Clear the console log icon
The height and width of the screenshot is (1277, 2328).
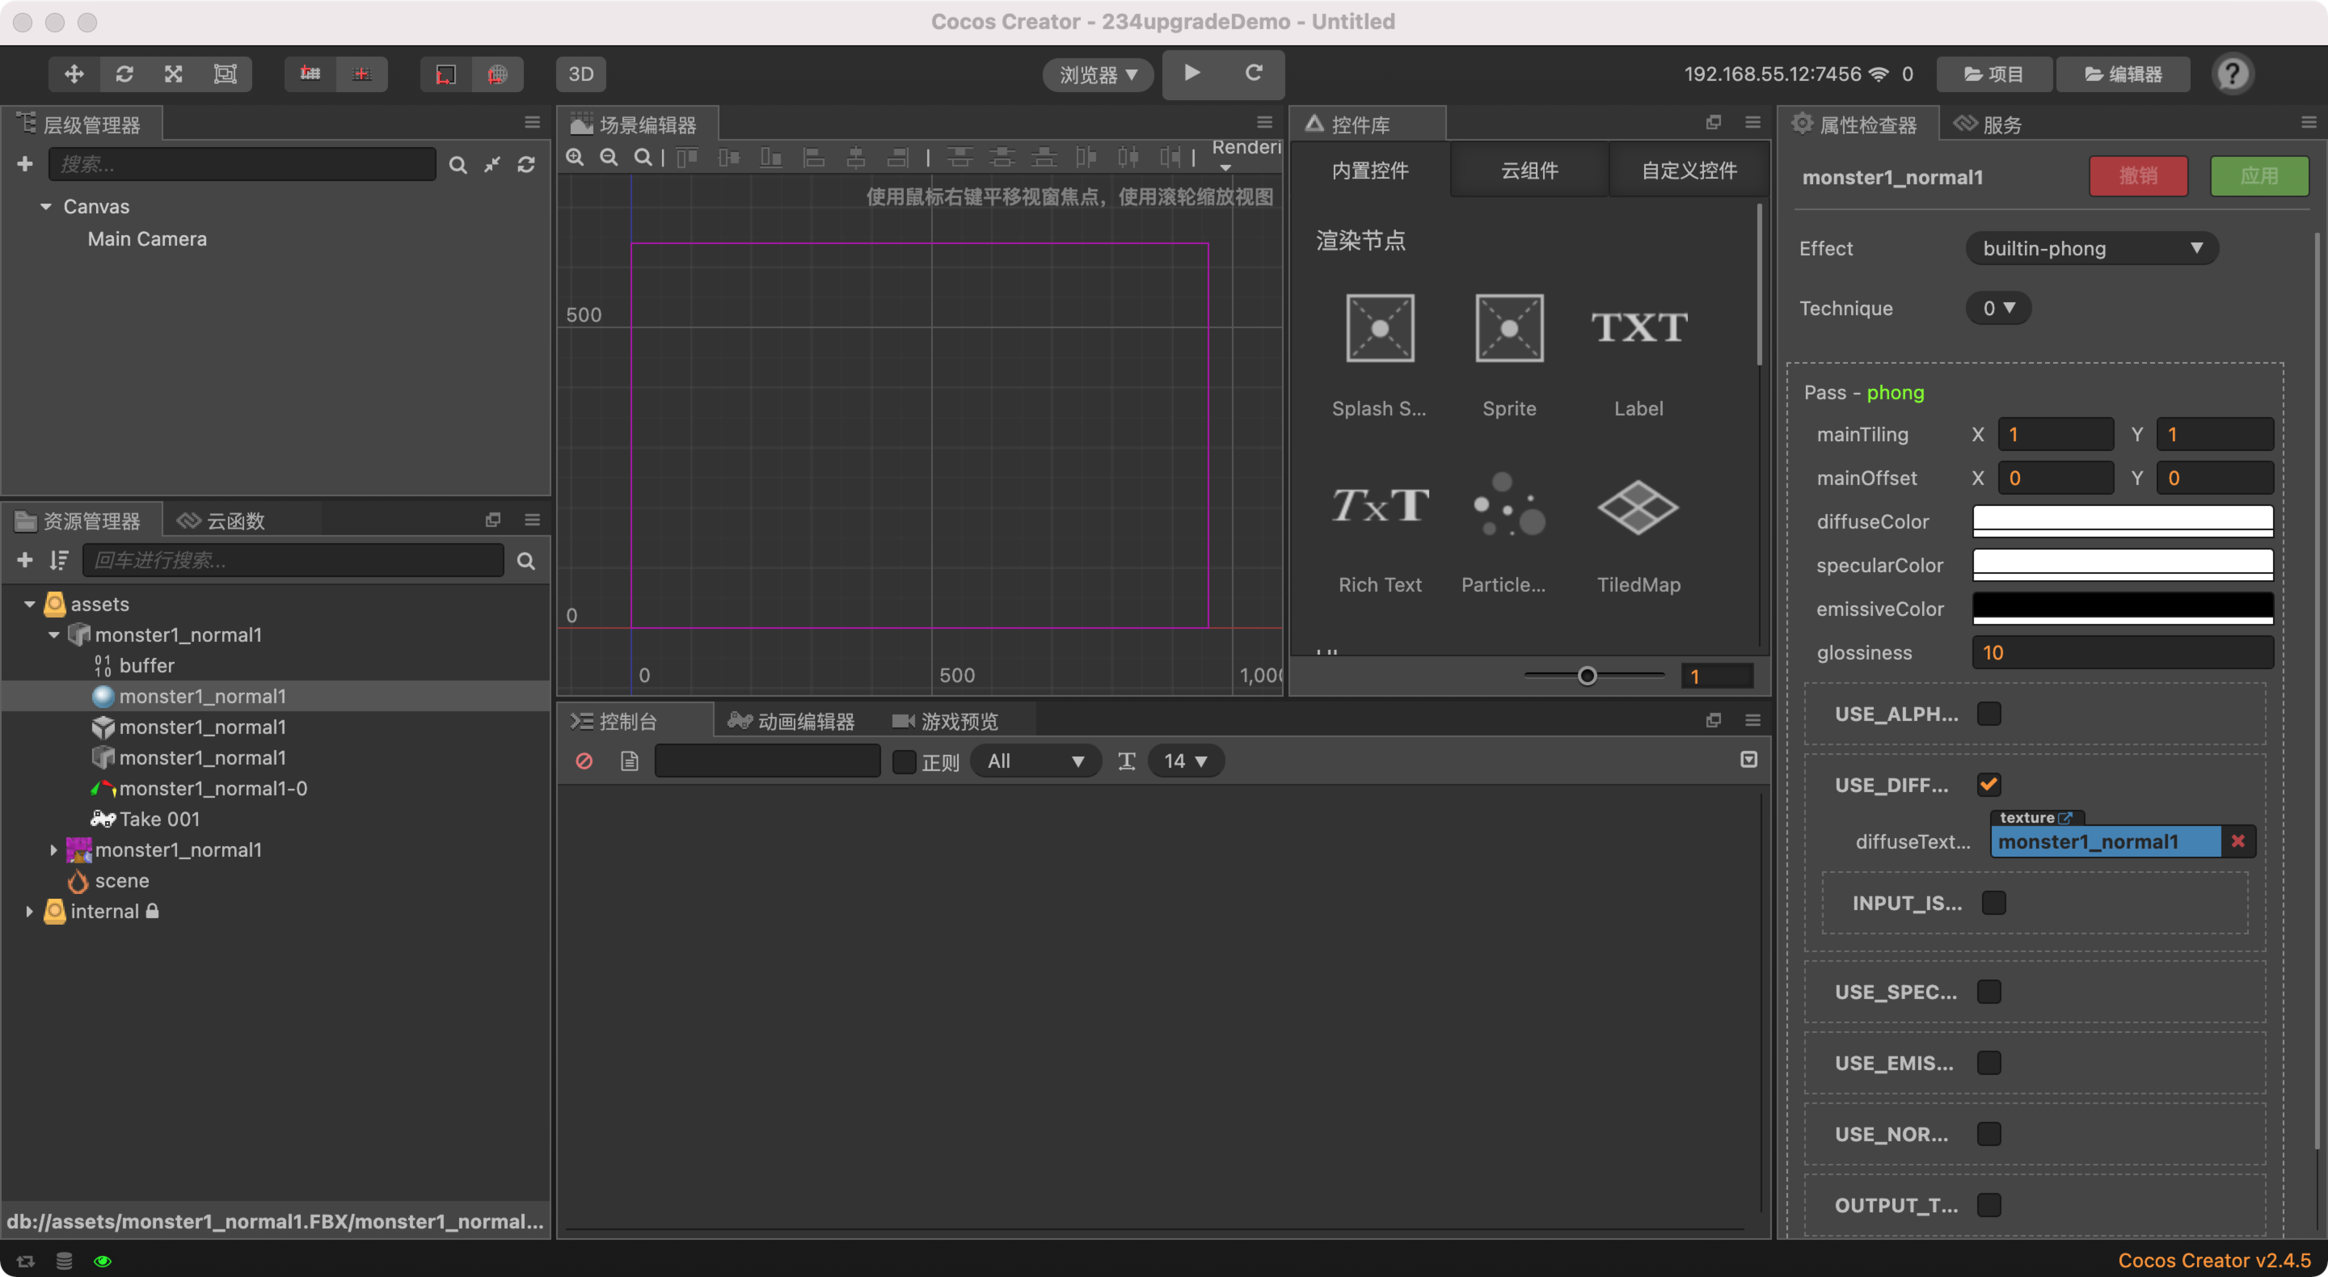tap(584, 761)
